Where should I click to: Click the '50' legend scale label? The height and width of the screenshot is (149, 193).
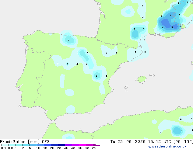point(94,148)
